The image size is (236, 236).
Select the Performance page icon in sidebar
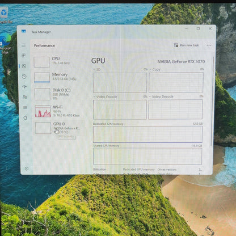(24, 66)
